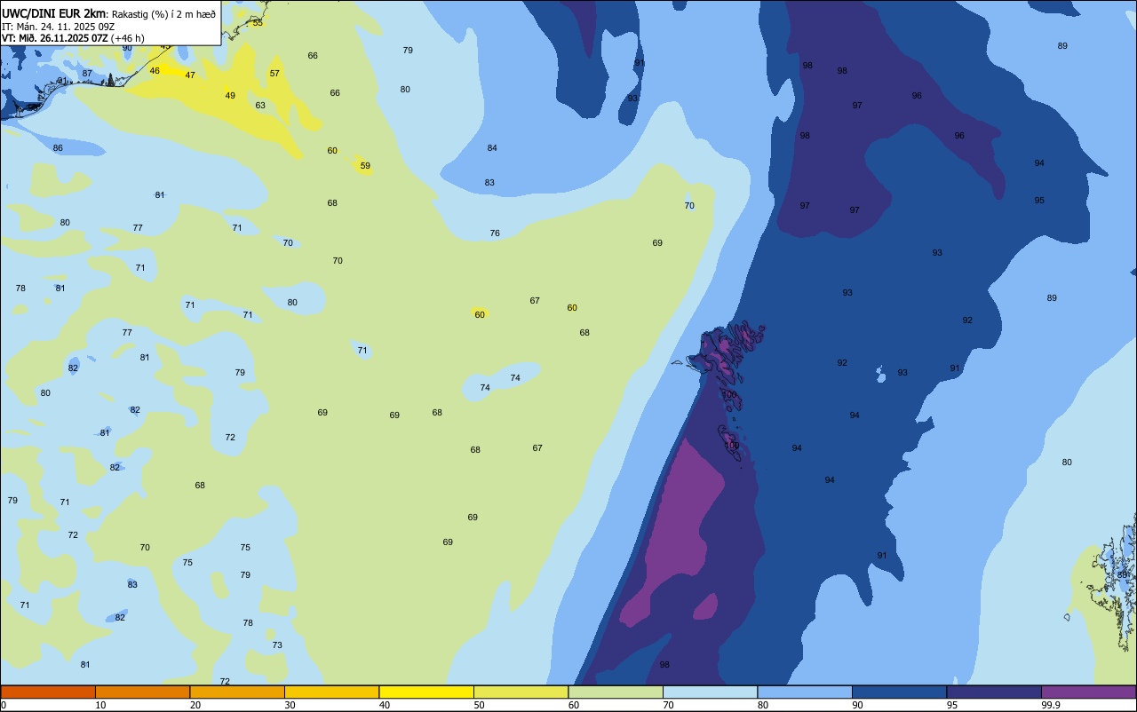Click the humidity value '86' on the map
The height and width of the screenshot is (712, 1137).
pos(58,148)
